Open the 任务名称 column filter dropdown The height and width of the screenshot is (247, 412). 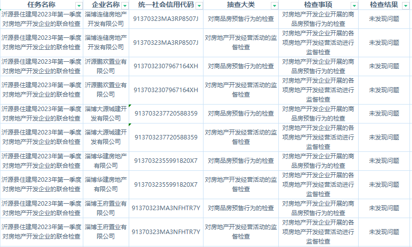point(78,5)
